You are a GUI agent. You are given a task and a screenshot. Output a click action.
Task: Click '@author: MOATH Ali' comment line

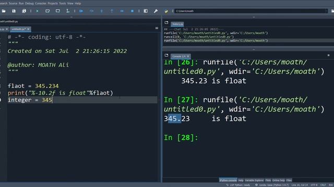tap(38, 65)
